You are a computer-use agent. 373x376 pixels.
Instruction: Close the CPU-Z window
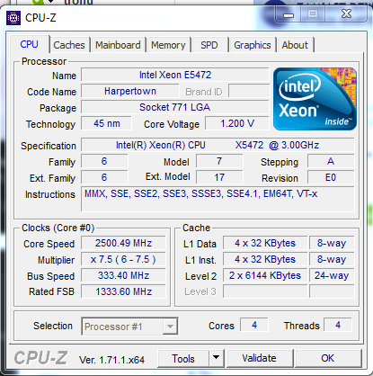[x=346, y=13]
